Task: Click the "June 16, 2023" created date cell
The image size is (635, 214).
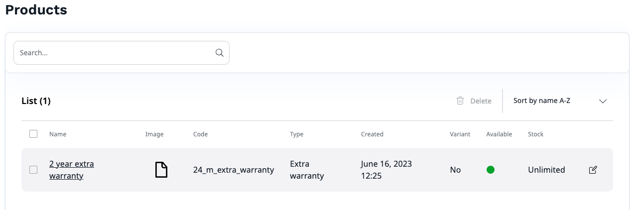Action: 386,164
